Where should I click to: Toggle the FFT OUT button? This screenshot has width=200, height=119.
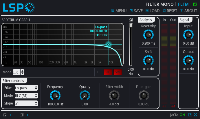tap(118, 72)
